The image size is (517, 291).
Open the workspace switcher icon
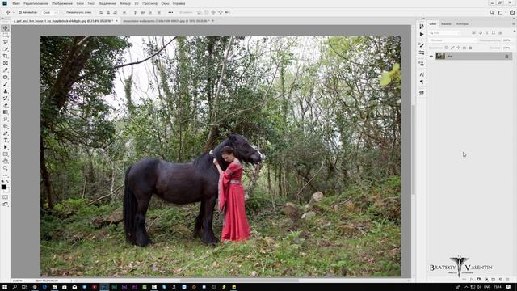(x=501, y=12)
